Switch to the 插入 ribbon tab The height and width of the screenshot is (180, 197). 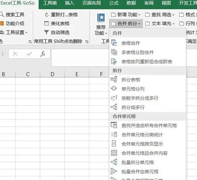[x=70, y=3]
